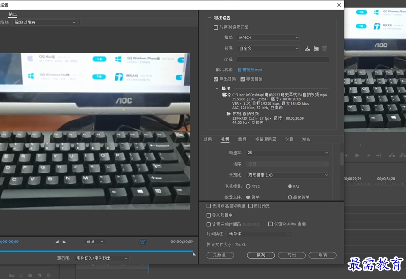Click the 导出 button
This screenshot has height=279, width=406.
pyautogui.click(x=291, y=255)
